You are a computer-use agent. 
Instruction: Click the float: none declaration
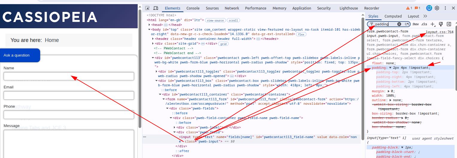coord(384,63)
